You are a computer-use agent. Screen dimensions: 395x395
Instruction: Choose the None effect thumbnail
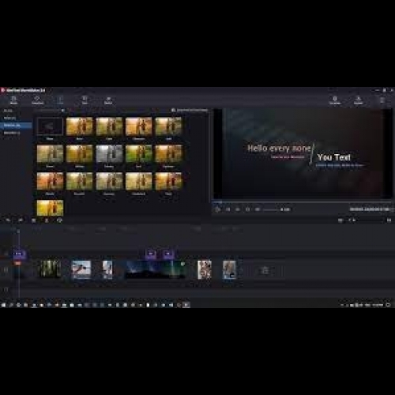[x=50, y=126]
